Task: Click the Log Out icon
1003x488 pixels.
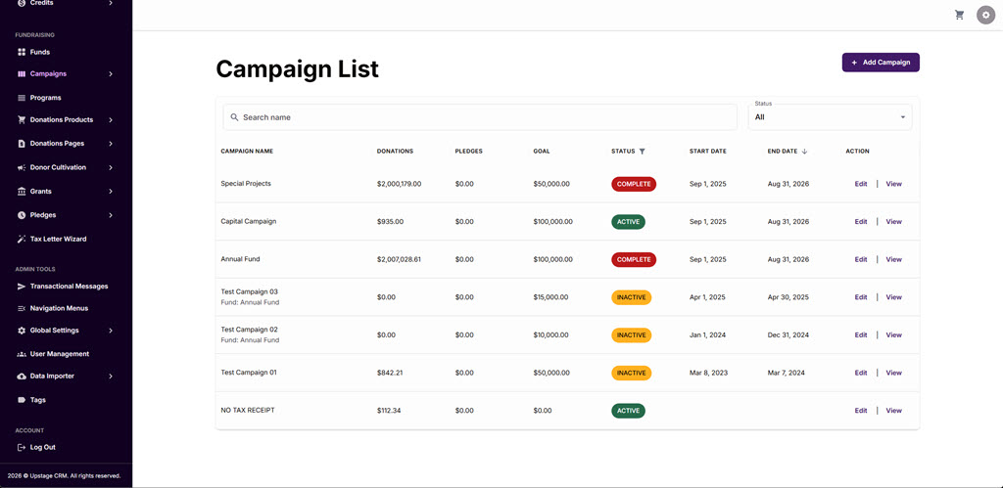Action: [22, 447]
